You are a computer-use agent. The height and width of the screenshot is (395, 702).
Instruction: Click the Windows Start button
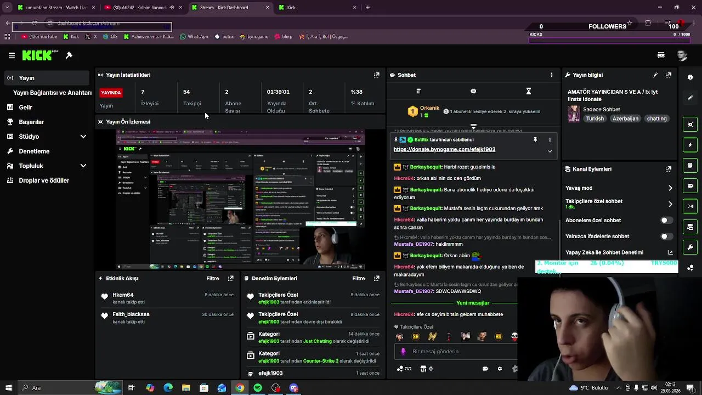[8, 388]
